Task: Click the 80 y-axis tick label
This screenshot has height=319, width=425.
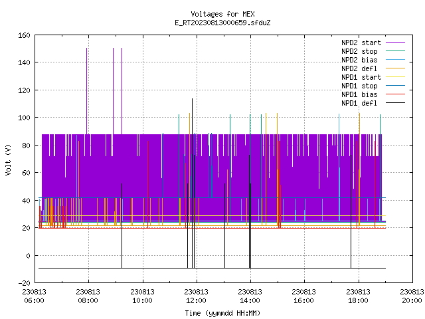Action: 26,146
